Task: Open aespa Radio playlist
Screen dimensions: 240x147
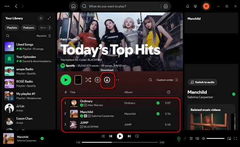Action: coord(29,71)
